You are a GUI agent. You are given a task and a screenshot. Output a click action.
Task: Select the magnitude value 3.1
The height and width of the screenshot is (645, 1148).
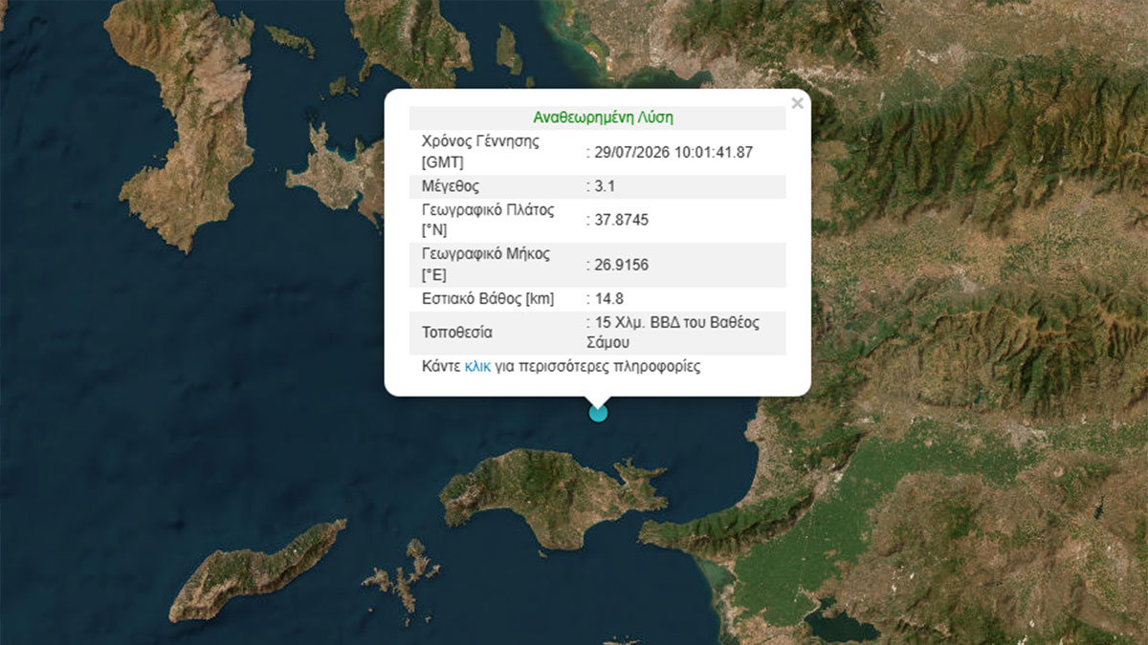605,185
